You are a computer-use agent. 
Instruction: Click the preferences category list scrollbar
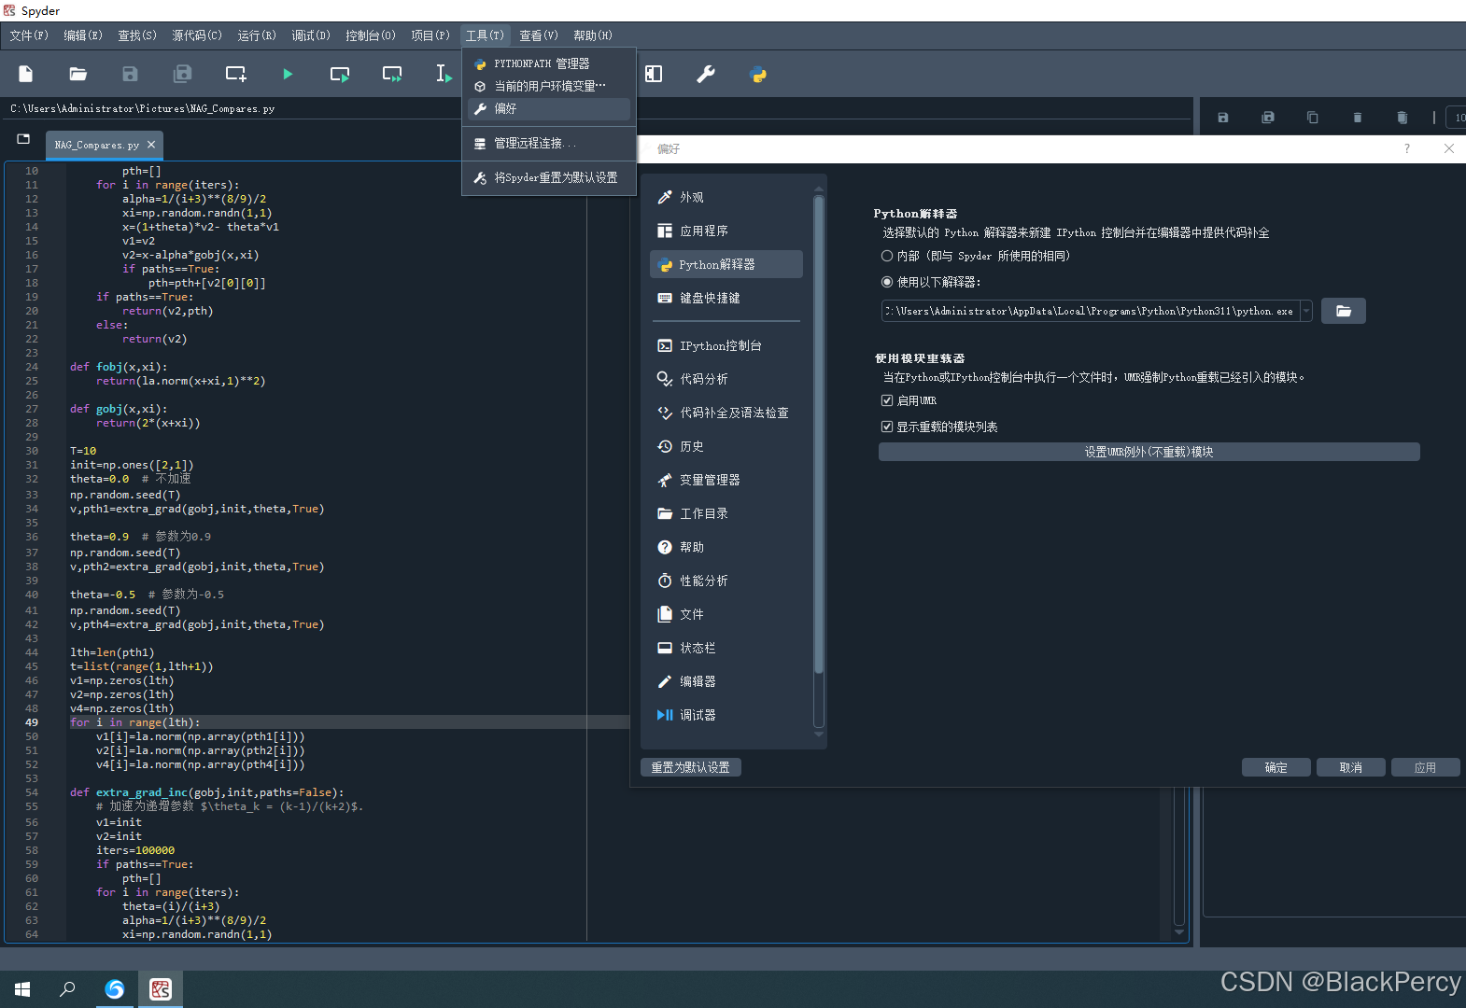819,434
